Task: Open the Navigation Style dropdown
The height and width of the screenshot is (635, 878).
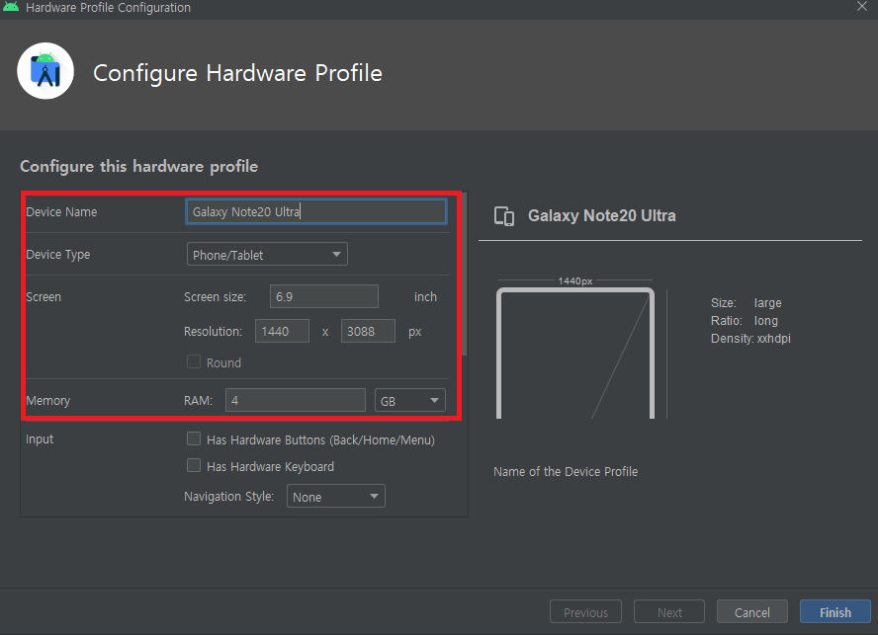Action: click(336, 497)
